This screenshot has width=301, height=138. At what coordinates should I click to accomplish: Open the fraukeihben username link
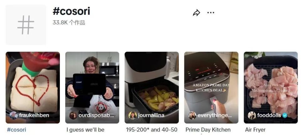point(34,115)
